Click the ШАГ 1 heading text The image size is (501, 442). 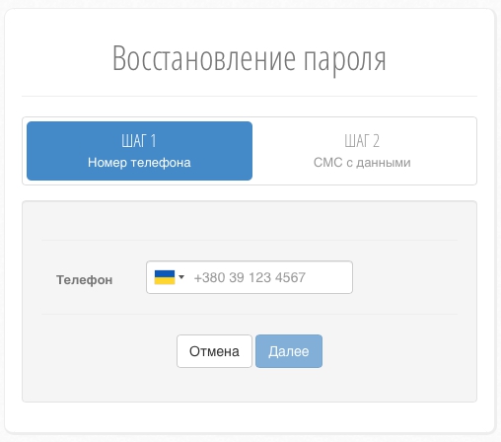tap(139, 141)
